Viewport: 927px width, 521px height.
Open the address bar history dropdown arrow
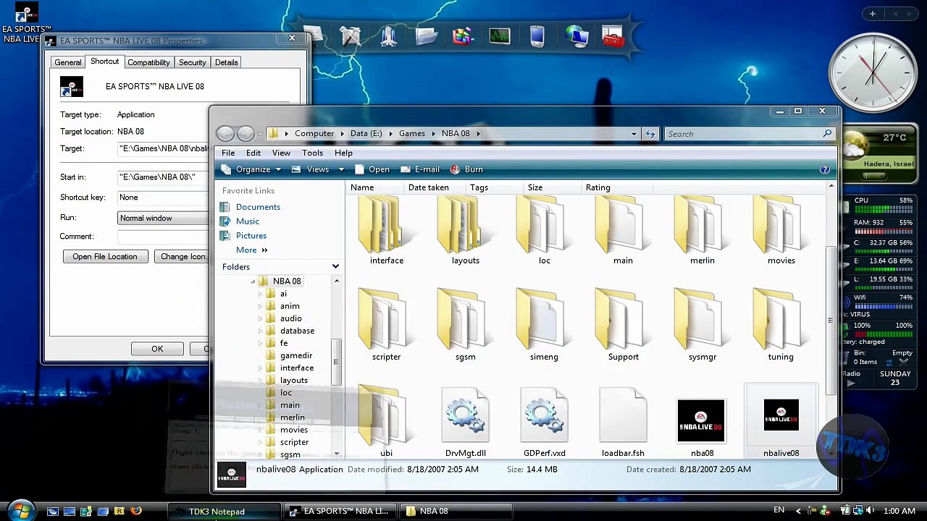coord(634,134)
